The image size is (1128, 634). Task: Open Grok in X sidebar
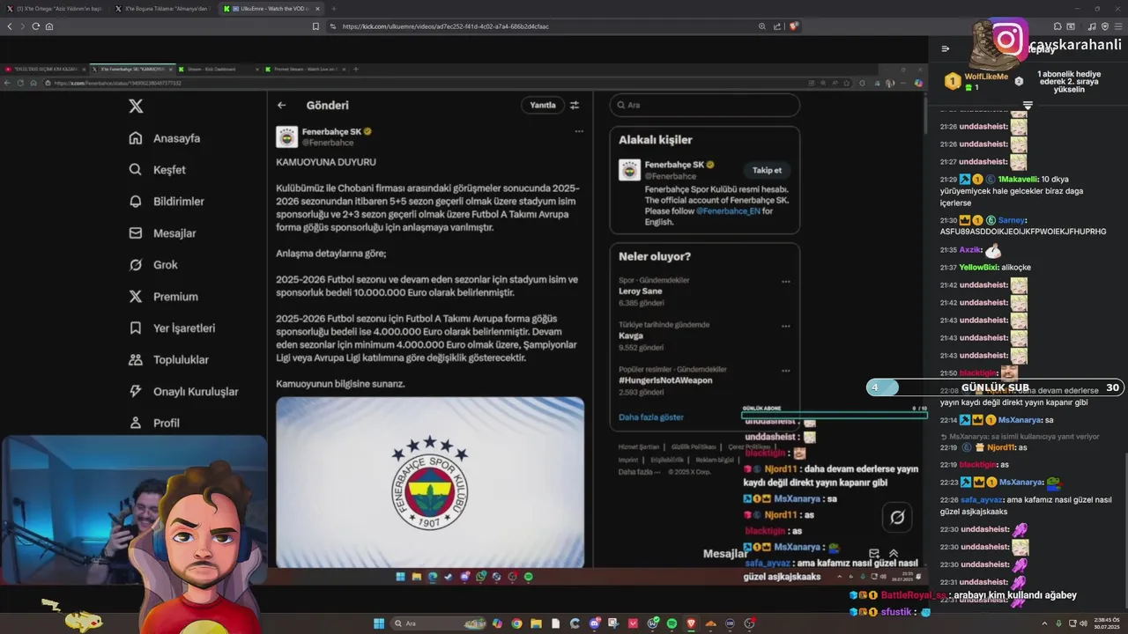(x=153, y=265)
